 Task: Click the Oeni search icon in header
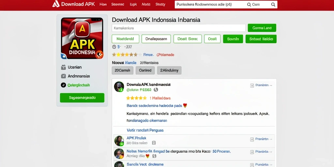pos(249,5)
